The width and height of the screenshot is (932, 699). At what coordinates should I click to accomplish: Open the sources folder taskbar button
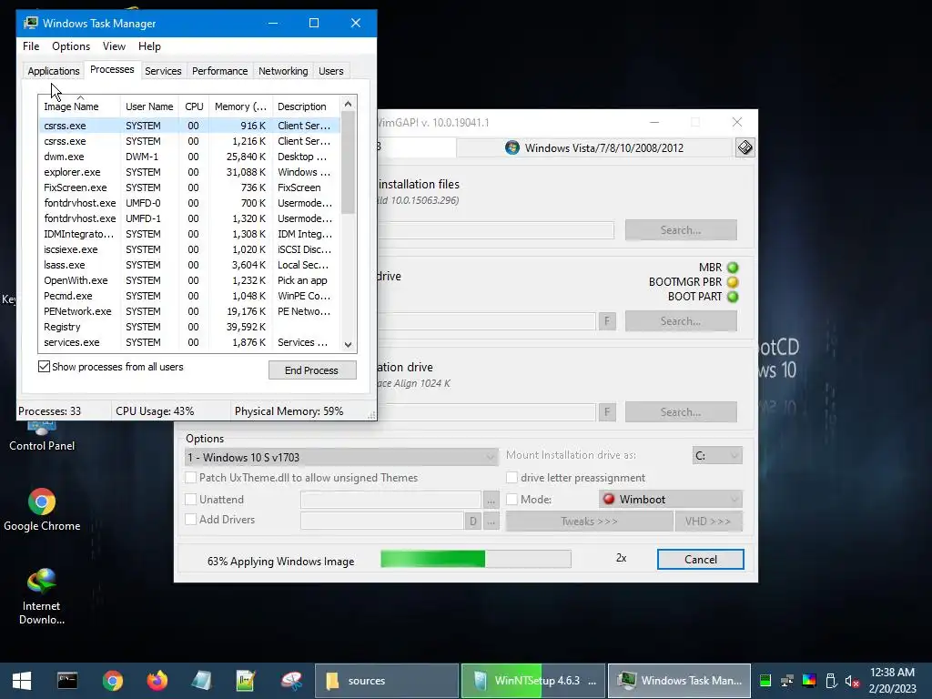[386, 681]
